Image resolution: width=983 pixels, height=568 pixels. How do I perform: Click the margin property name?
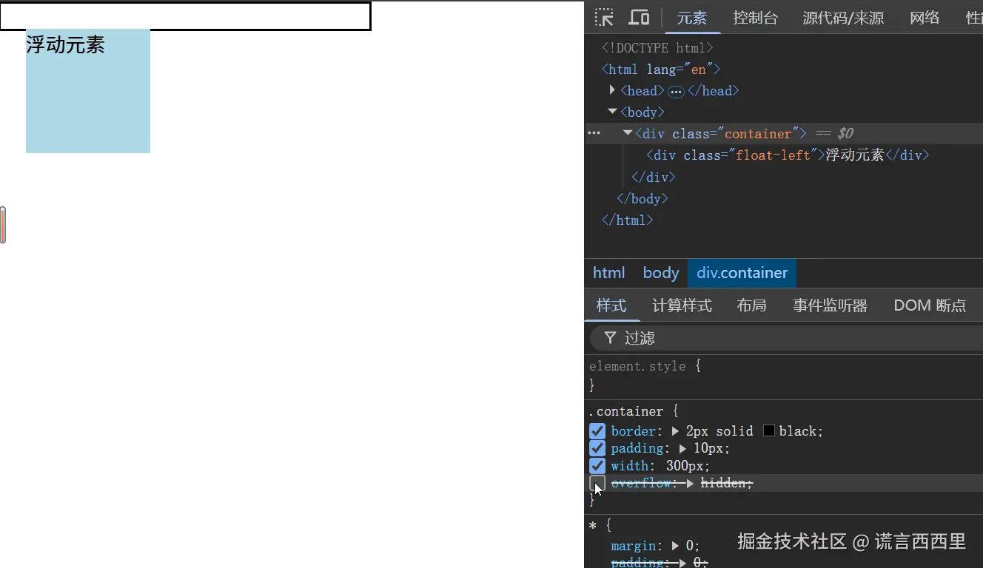pyautogui.click(x=634, y=546)
